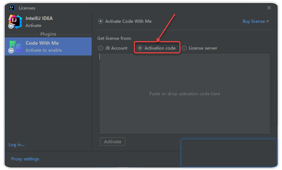Select the Code With Me plugin entry
The width and height of the screenshot is (282, 170).
[48, 46]
